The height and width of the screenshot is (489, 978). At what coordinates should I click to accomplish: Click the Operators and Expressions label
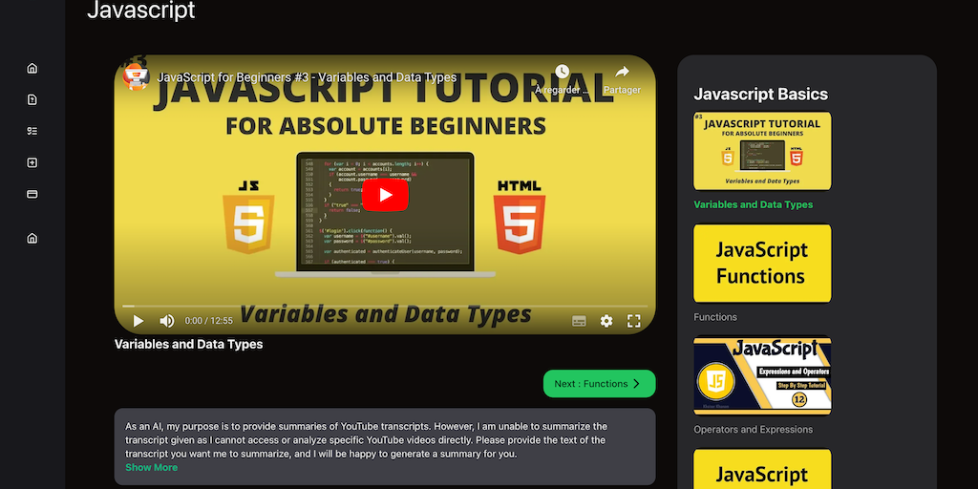753,429
